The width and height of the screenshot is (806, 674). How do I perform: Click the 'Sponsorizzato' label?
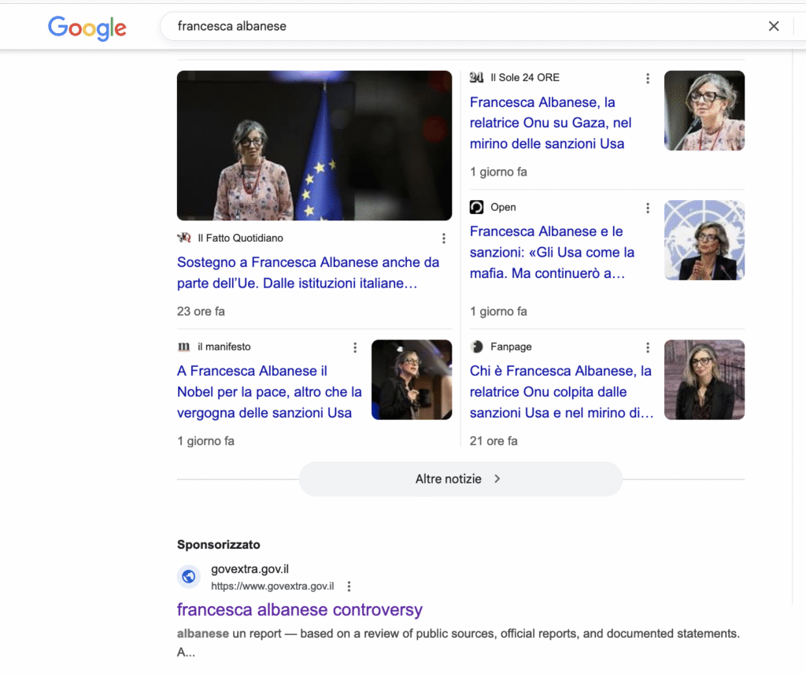click(x=219, y=544)
